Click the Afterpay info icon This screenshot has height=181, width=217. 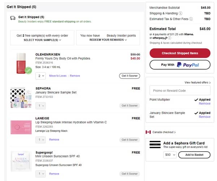pyautogui.click(x=169, y=38)
